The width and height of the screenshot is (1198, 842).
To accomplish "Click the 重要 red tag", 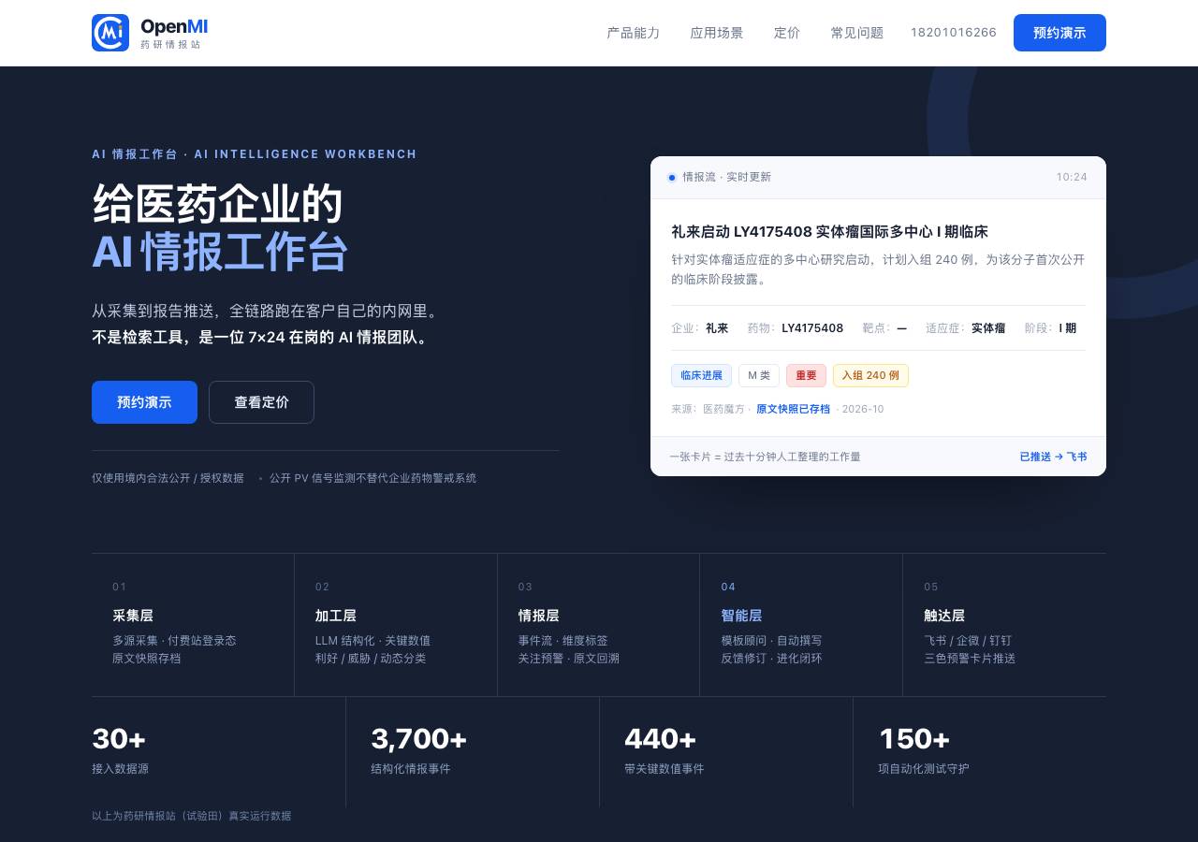I will (806, 375).
